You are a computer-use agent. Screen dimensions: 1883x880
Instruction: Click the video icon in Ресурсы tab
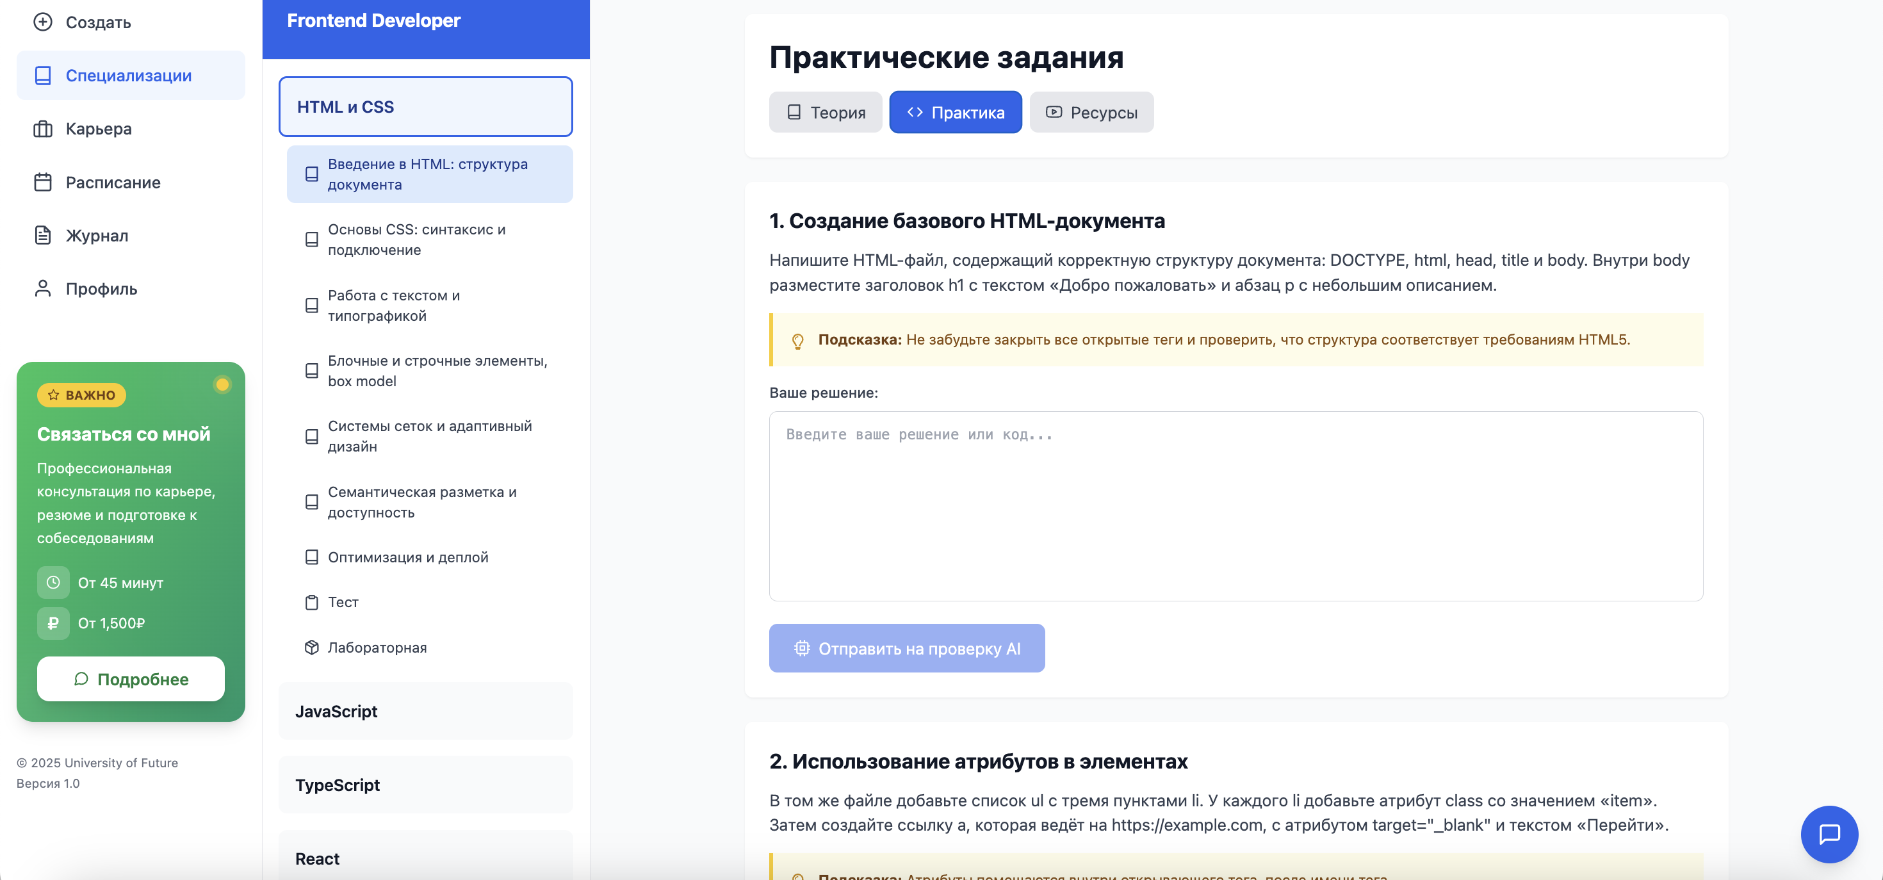click(x=1054, y=112)
